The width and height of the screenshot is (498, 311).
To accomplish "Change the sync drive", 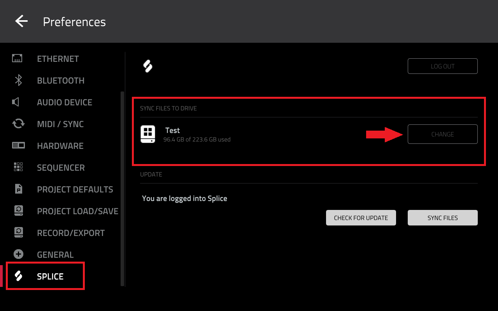I will (443, 134).
